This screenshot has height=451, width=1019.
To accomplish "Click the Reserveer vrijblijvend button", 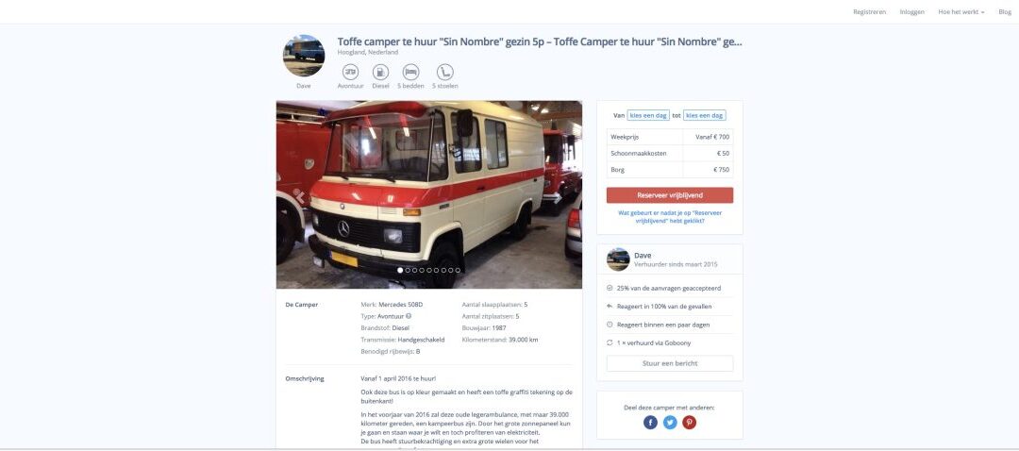I will [x=670, y=195].
